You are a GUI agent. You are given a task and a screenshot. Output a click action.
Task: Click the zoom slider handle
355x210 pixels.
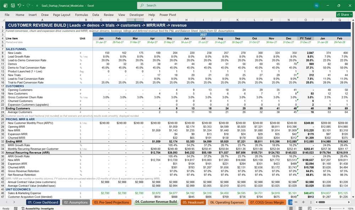coord(330,209)
